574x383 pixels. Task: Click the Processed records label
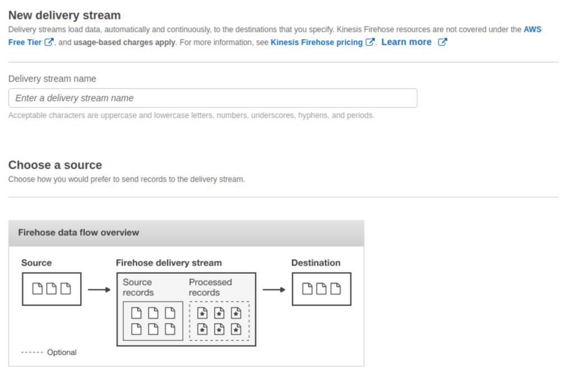pyautogui.click(x=211, y=287)
